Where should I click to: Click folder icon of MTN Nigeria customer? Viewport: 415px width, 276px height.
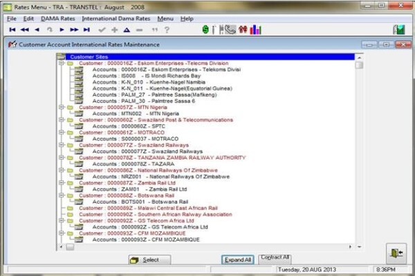(x=70, y=108)
